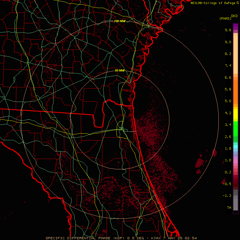Click the "100 NMI" range ring label
The height and width of the screenshot is (240, 240).
pyautogui.click(x=120, y=21)
